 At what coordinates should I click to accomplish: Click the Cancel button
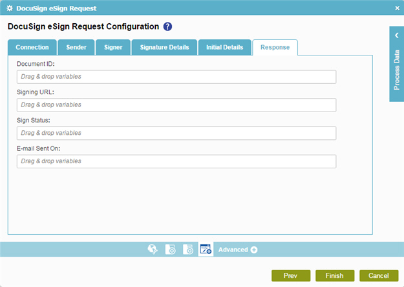coord(379,275)
